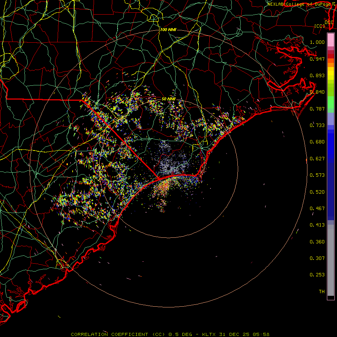This screenshot has width=337, height=337.
Task: Click the 05:58 timestamp
Action: coord(261,334)
